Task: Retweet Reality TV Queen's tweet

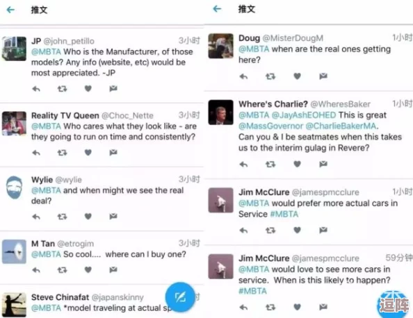Action: (x=62, y=153)
